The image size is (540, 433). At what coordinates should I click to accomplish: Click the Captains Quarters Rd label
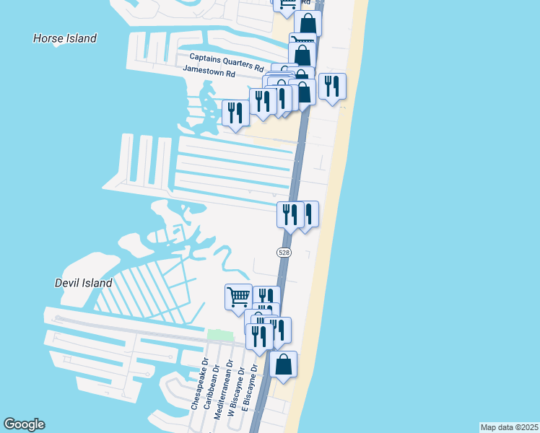[x=227, y=62]
